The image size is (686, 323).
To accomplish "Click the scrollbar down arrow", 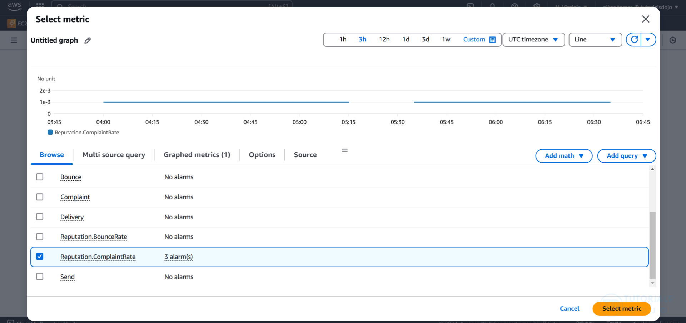I will [652, 283].
